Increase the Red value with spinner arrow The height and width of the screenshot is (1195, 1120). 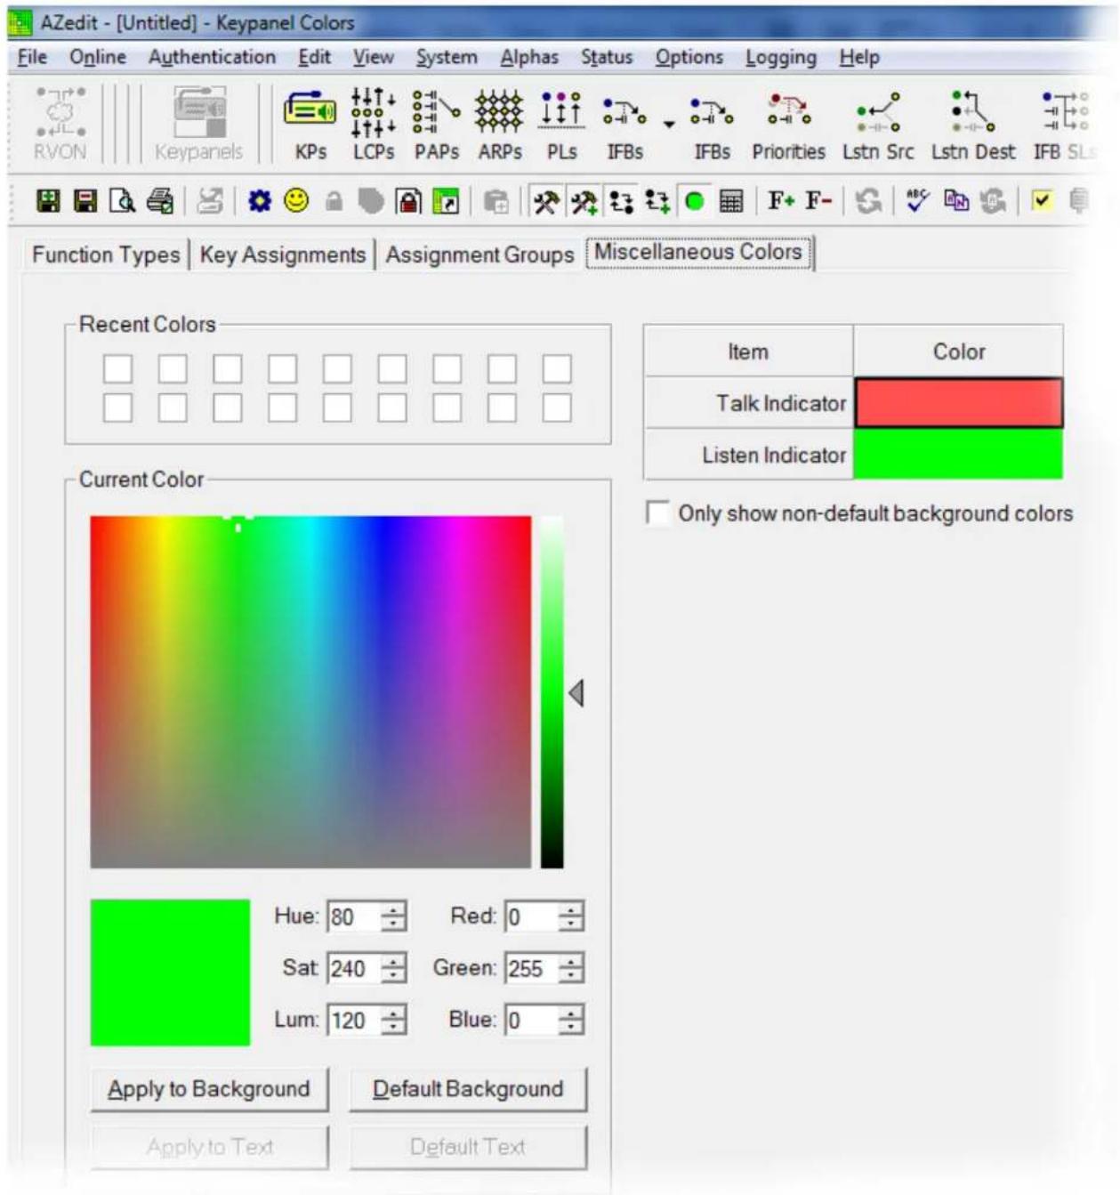pyautogui.click(x=571, y=909)
